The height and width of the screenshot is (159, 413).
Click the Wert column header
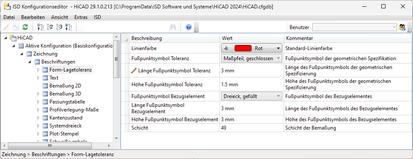[252, 39]
